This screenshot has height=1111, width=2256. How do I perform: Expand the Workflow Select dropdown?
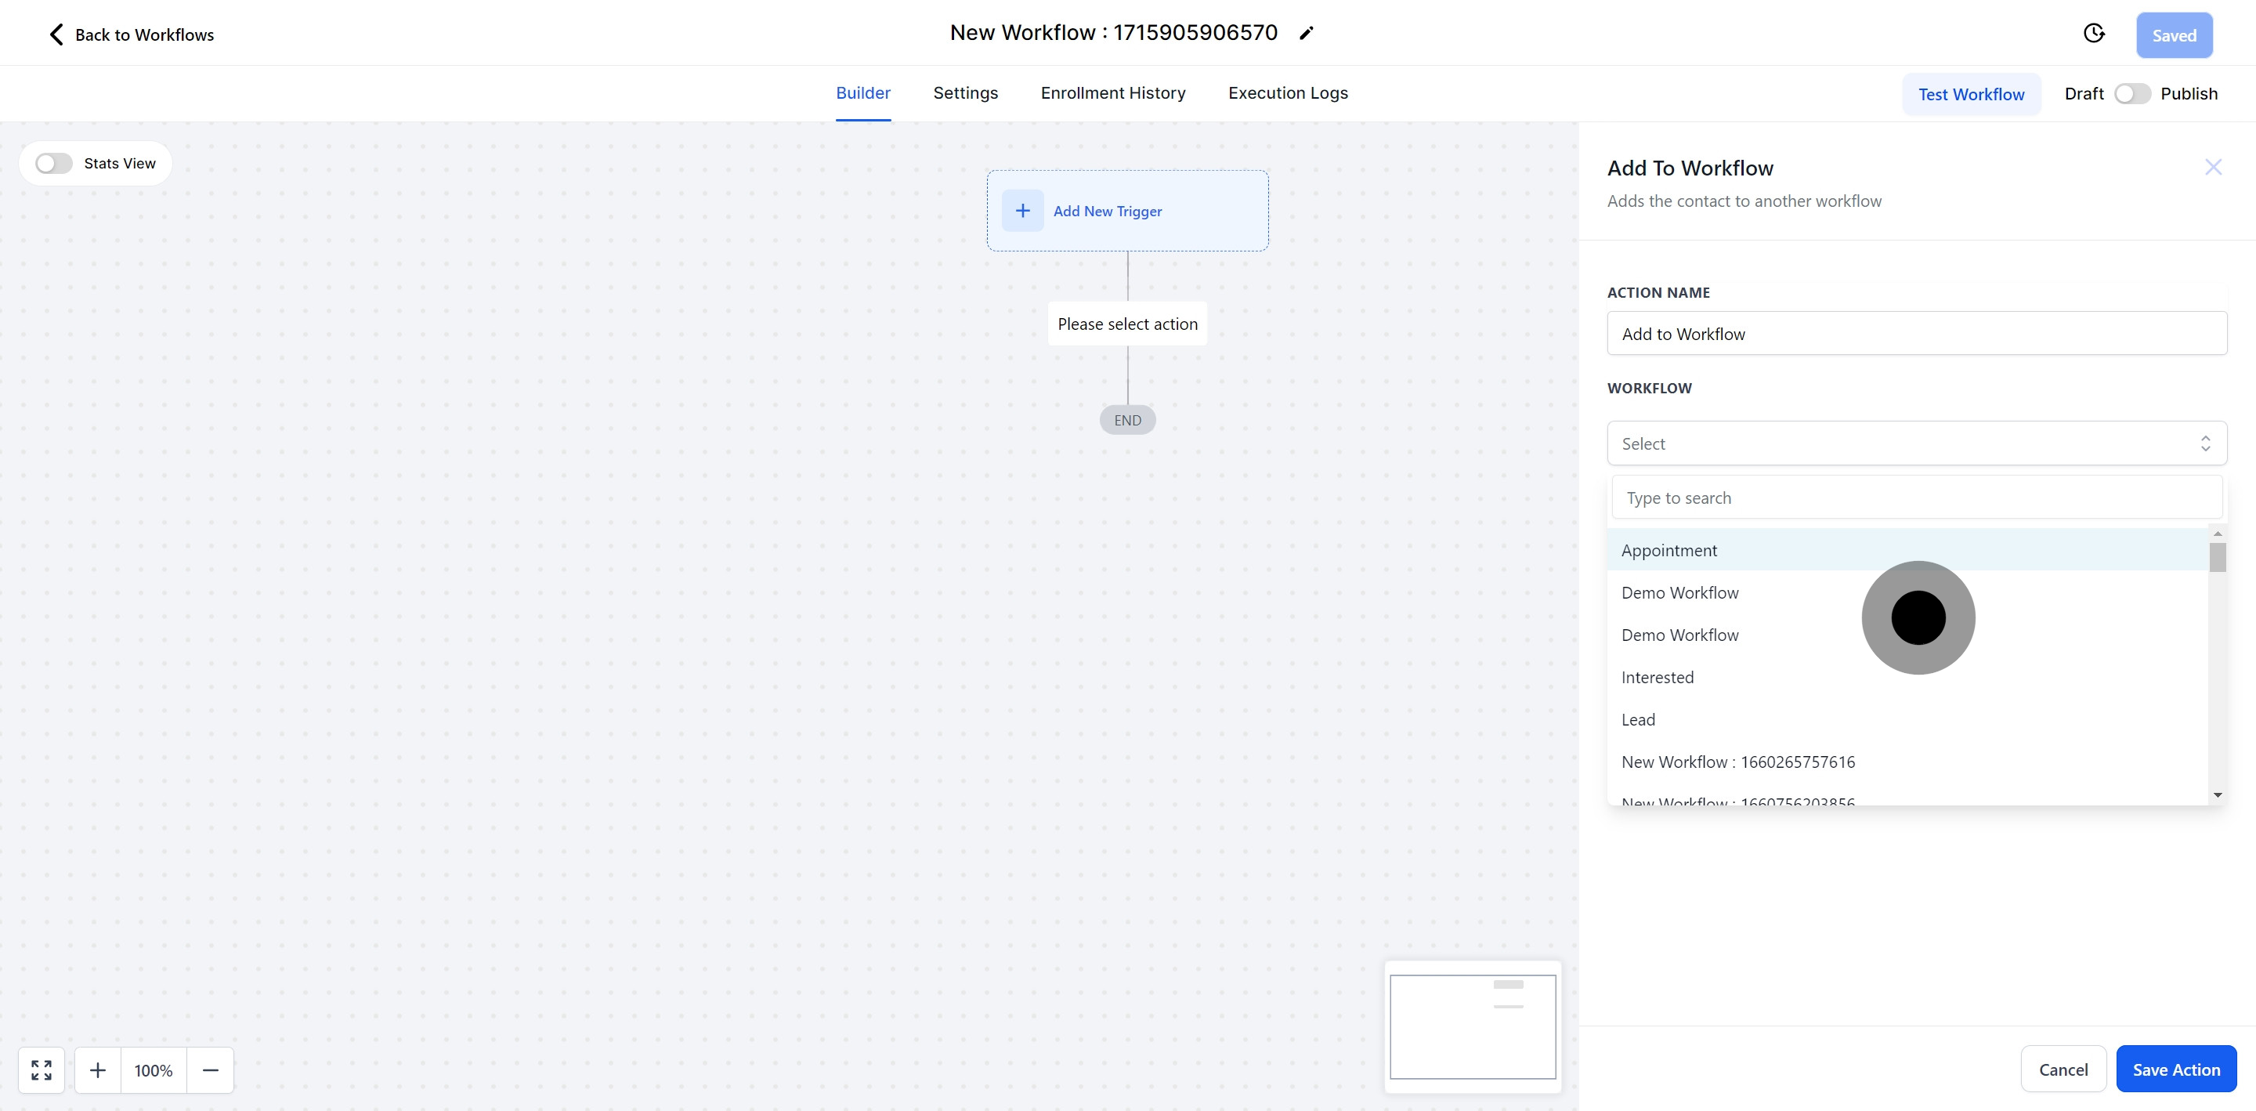coord(1916,443)
